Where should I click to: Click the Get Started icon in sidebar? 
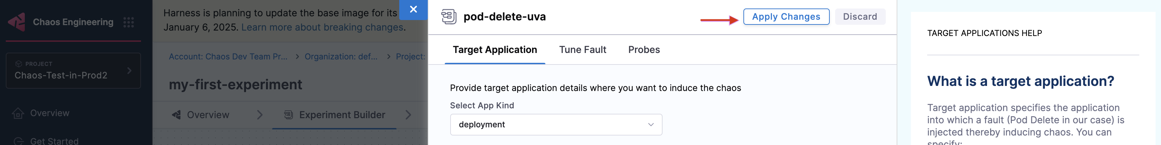pyautogui.click(x=18, y=141)
